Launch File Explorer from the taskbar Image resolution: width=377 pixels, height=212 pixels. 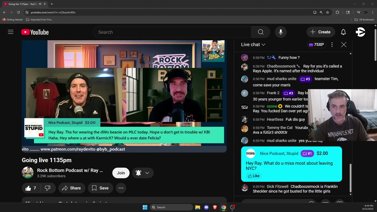[198, 207]
